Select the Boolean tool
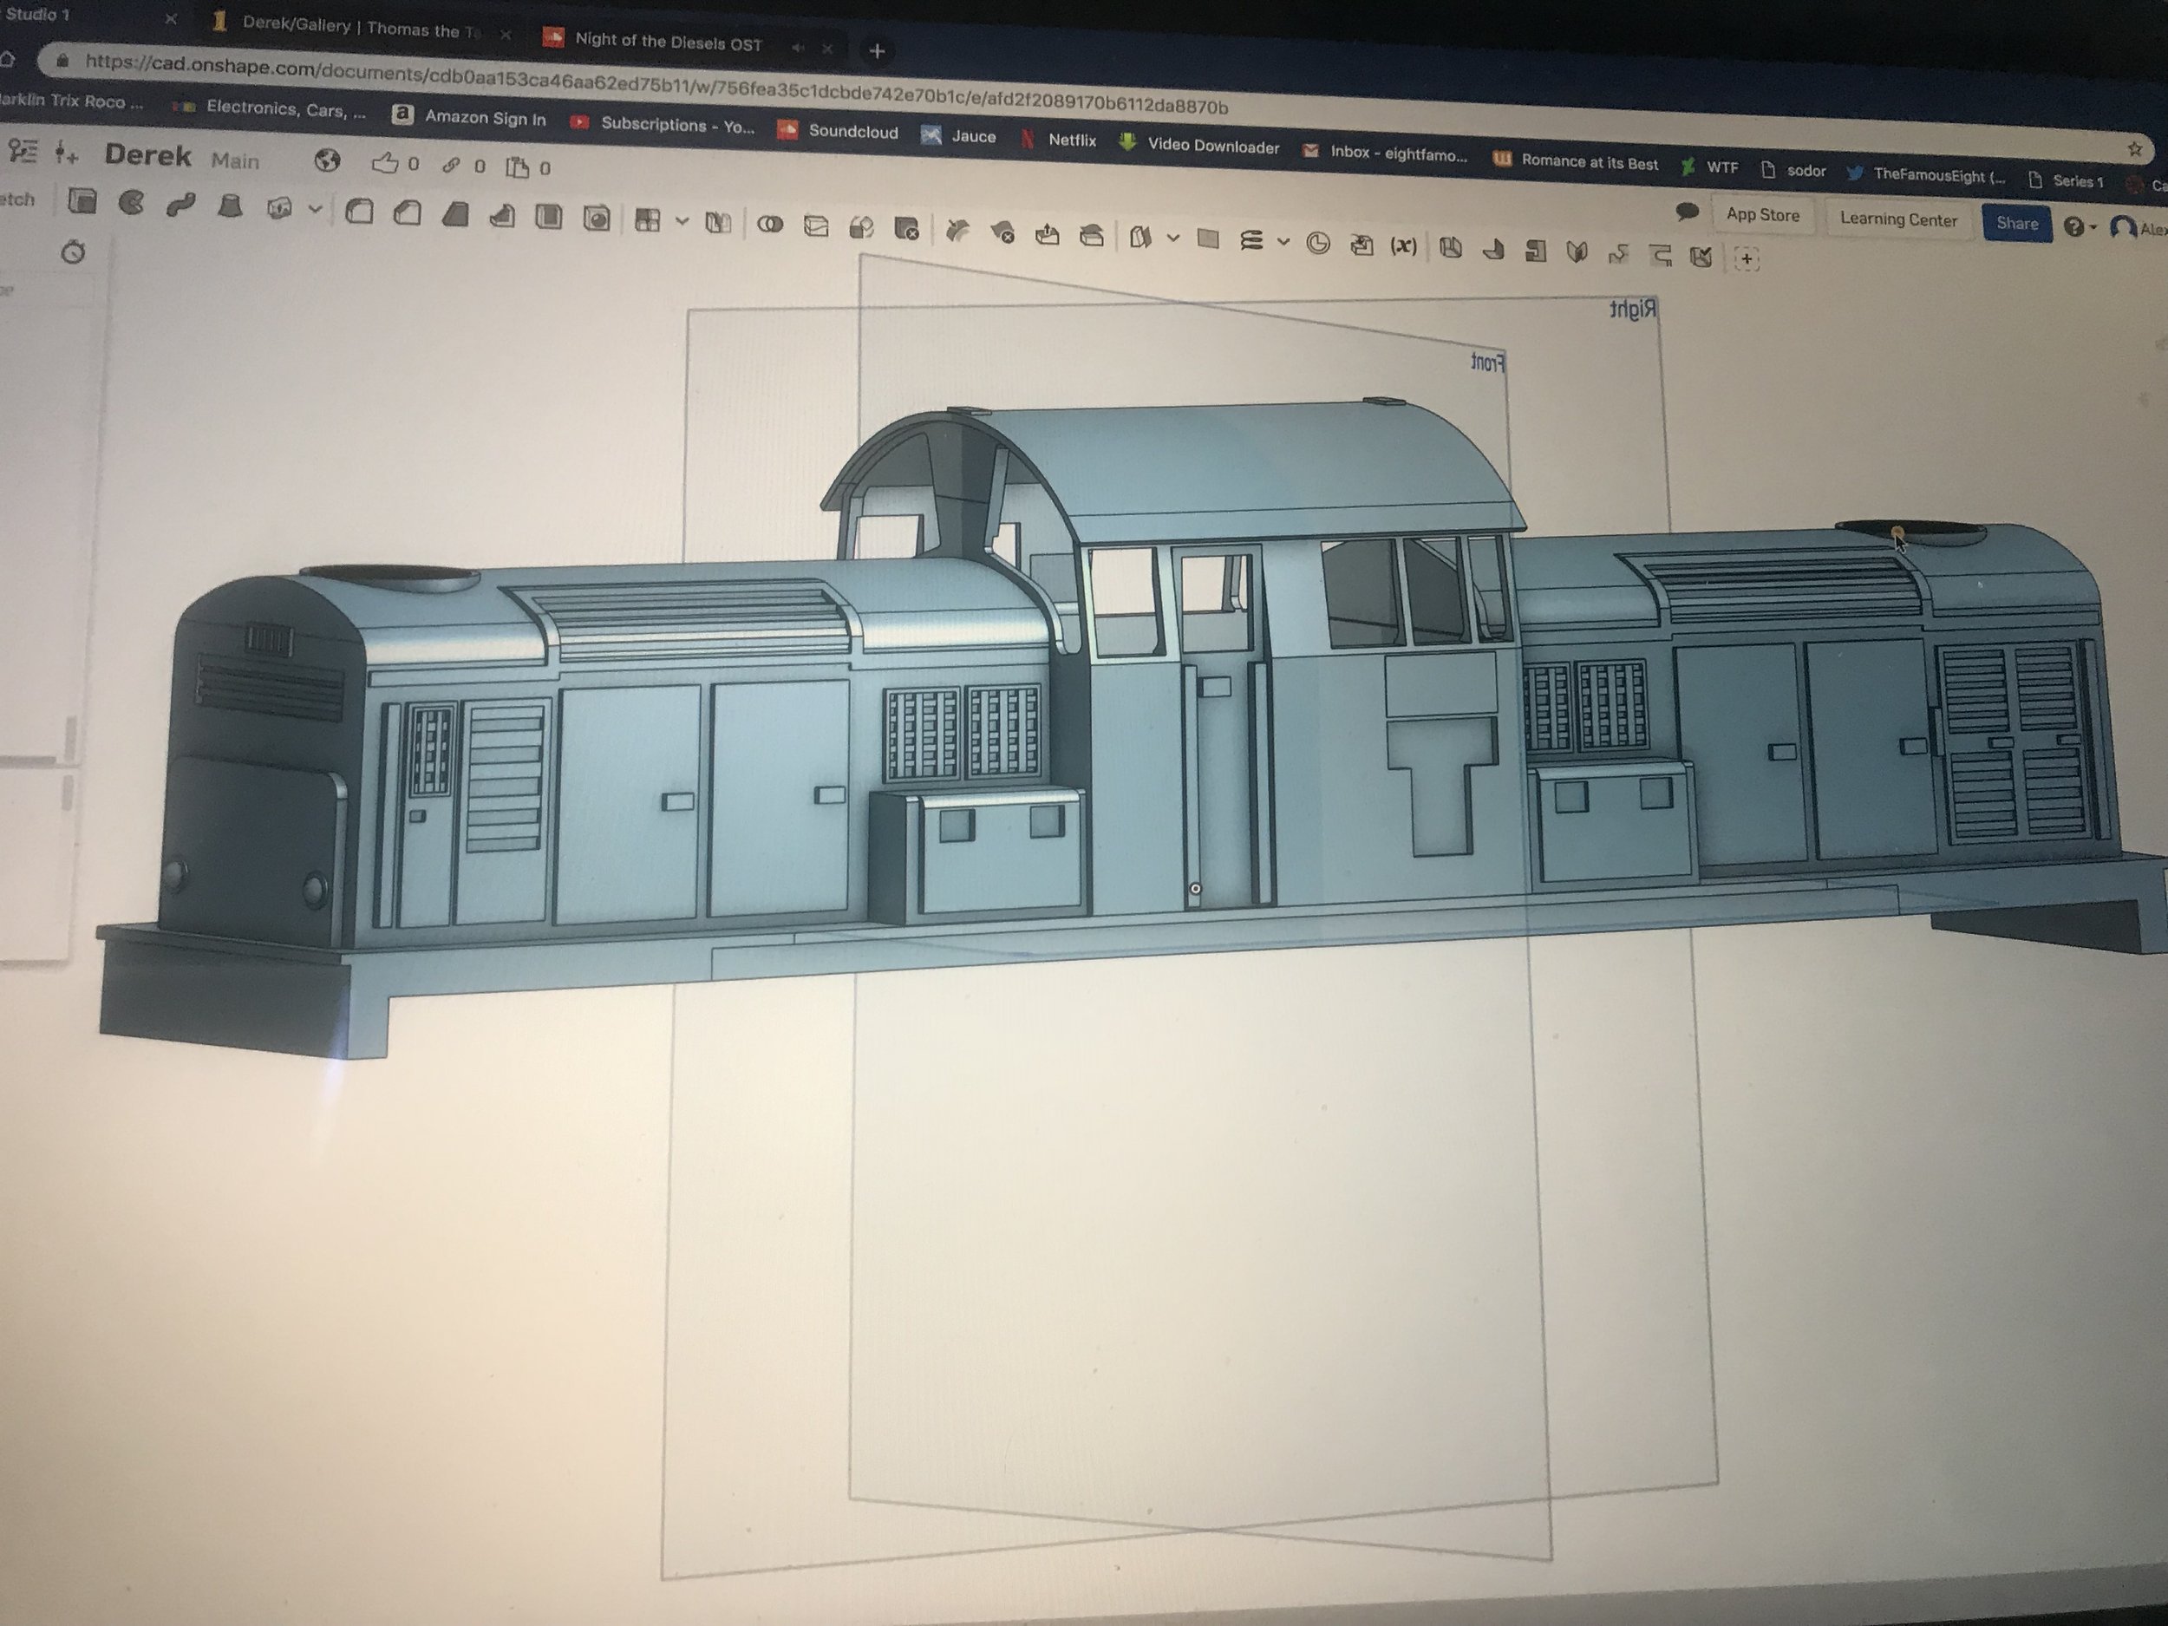 pos(769,225)
